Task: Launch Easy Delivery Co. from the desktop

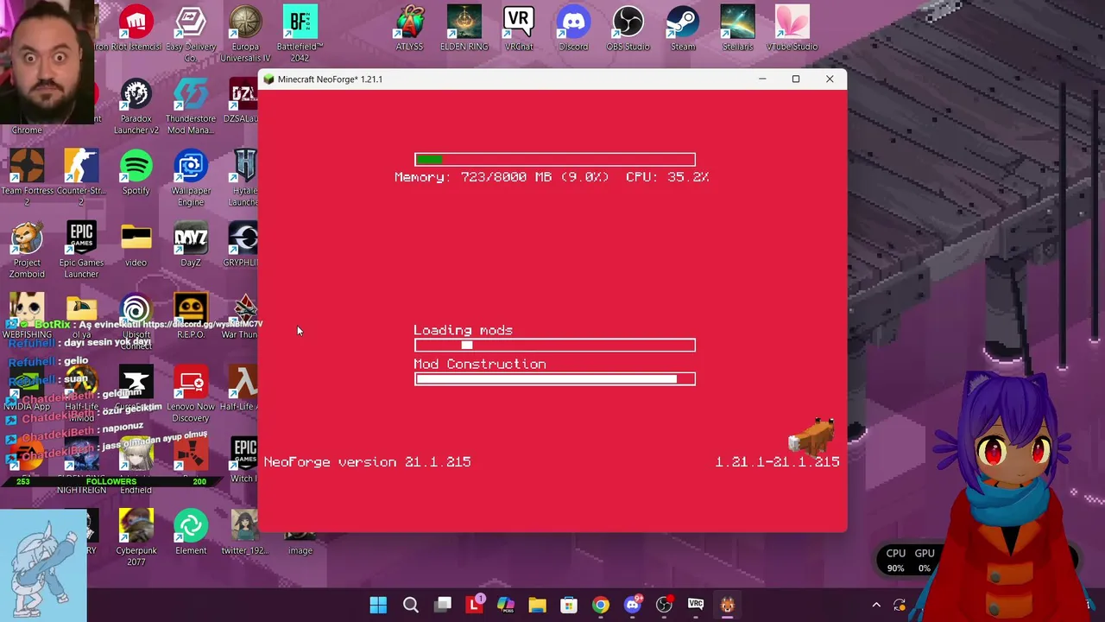Action: tap(191, 33)
